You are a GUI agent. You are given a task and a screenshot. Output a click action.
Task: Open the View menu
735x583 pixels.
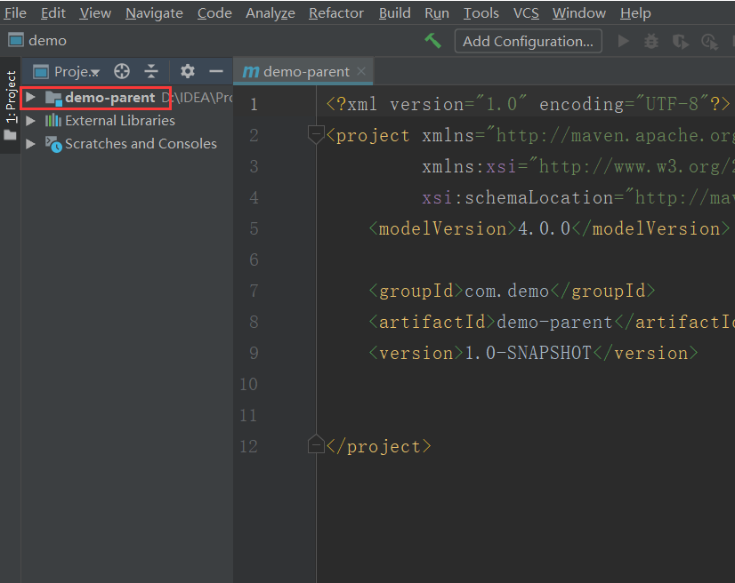pos(95,13)
